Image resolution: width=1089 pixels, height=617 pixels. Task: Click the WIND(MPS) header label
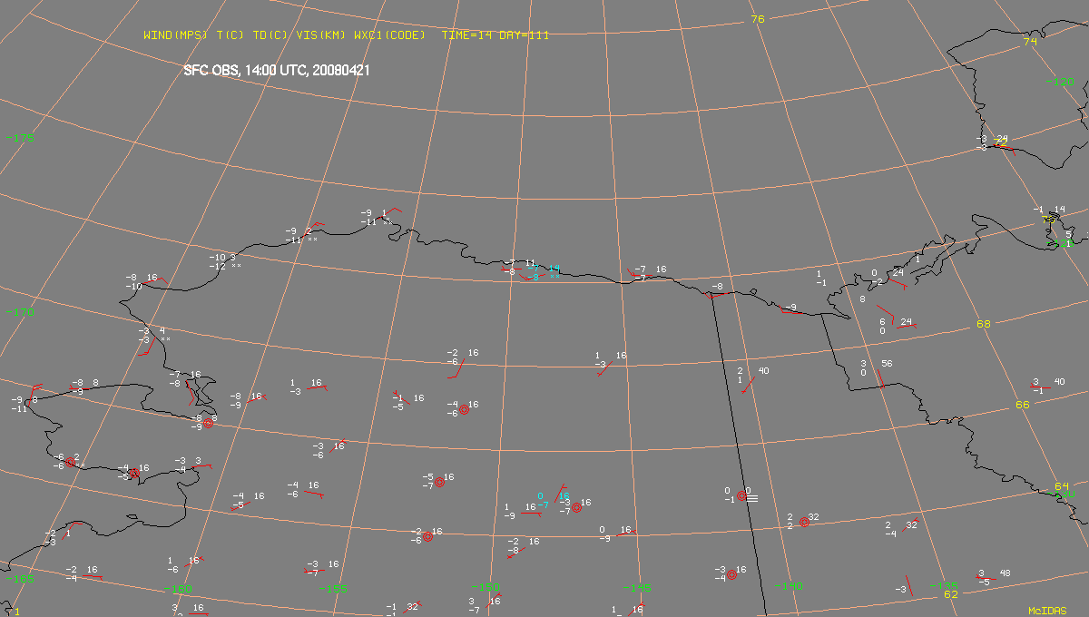(176, 35)
